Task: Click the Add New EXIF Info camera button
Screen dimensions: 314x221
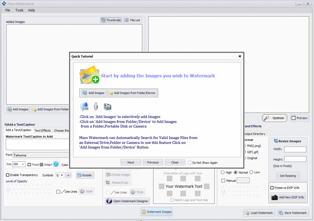Action: point(288,197)
